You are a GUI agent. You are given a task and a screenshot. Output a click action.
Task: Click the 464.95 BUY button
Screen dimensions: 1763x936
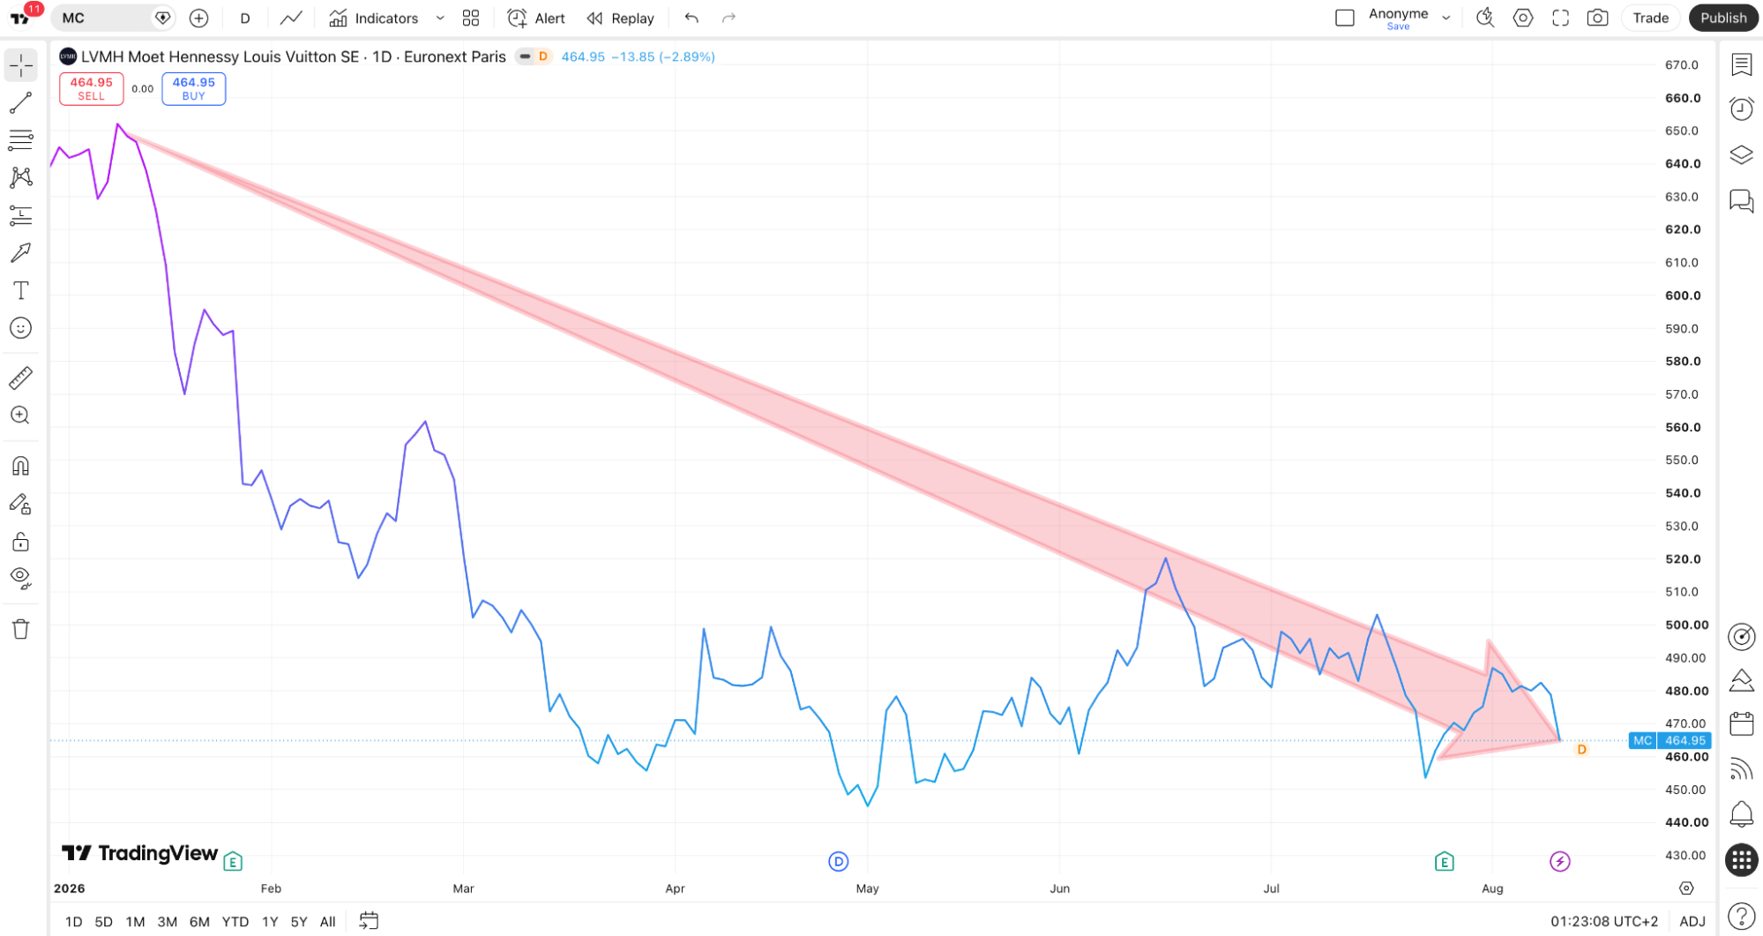(194, 89)
